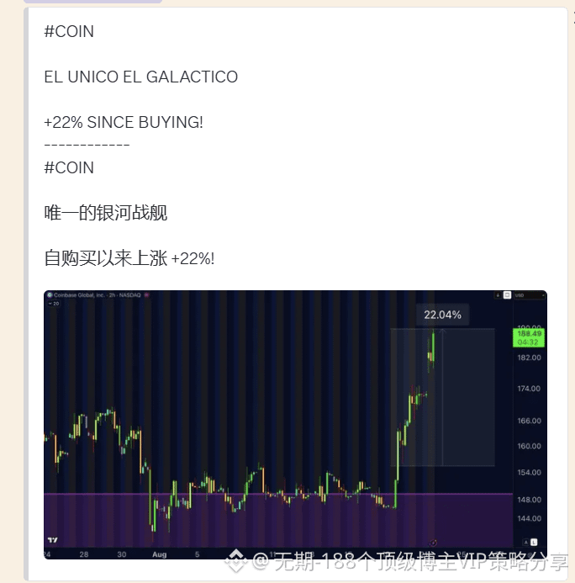Click the 28 date axis label

click(x=84, y=554)
